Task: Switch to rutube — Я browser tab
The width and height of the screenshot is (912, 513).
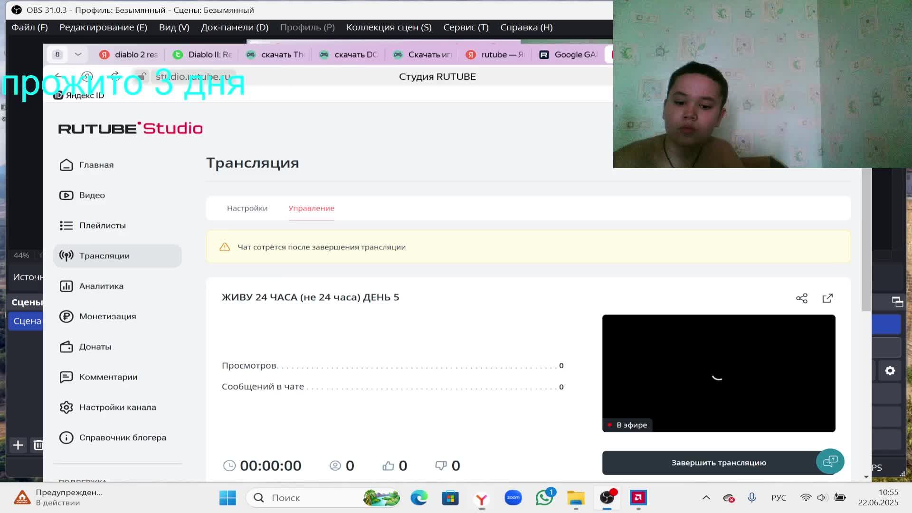Action: click(496, 55)
